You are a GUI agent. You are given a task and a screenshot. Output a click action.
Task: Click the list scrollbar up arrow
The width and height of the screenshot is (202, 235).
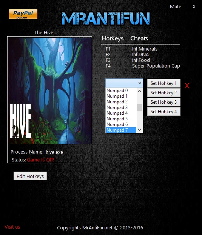tap(139, 91)
